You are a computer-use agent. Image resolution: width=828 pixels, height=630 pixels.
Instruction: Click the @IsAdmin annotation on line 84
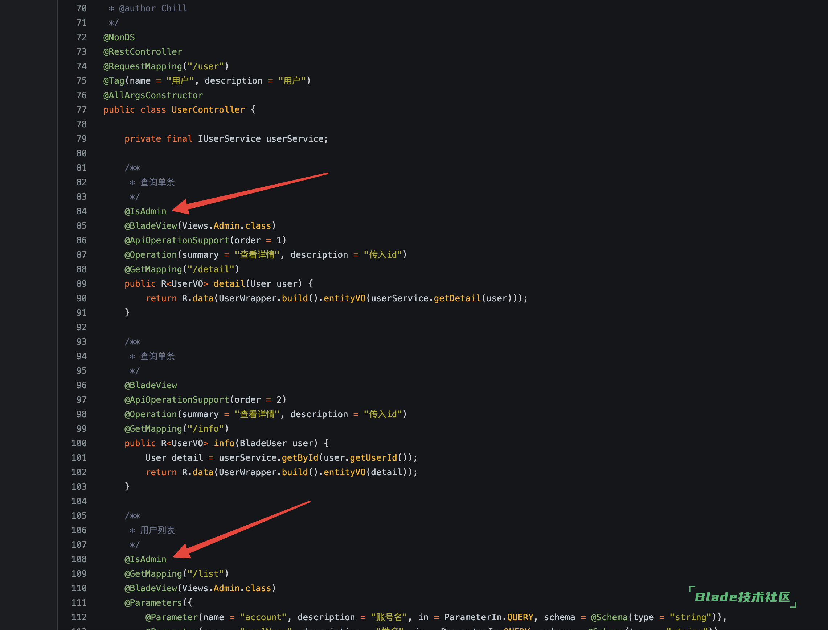pos(145,211)
